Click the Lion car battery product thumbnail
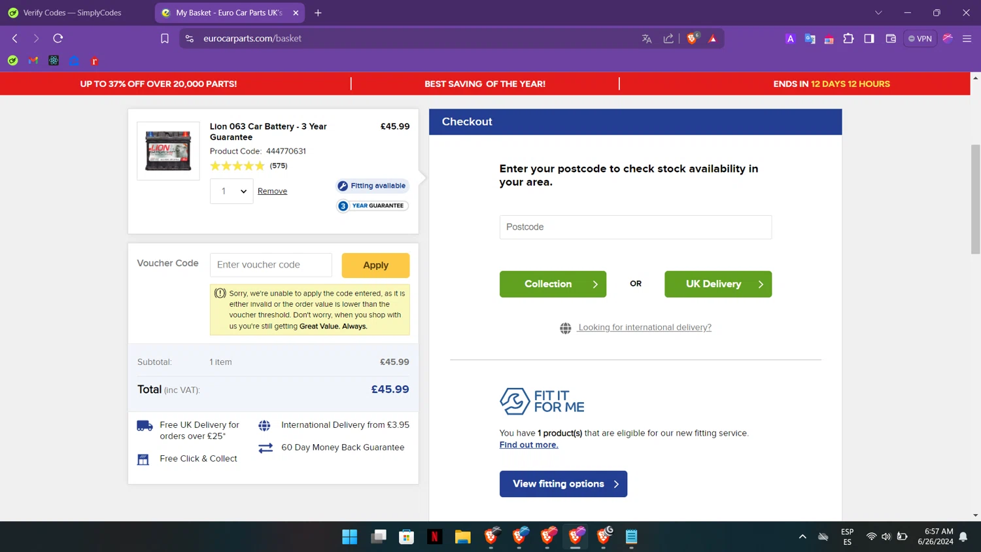Viewport: 981px width, 552px height. (x=168, y=151)
